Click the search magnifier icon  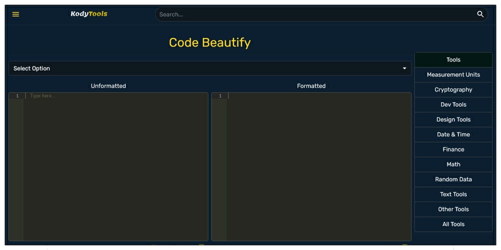pyautogui.click(x=480, y=14)
